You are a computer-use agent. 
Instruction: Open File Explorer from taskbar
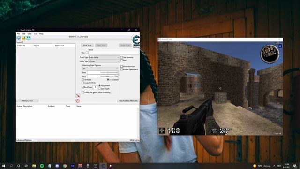point(34,166)
